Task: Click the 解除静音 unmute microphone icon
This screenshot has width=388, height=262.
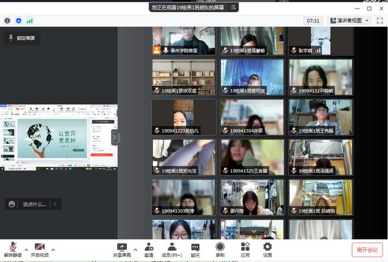Action: (12, 247)
